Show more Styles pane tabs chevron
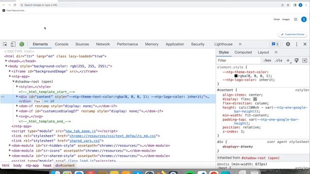310x174 pixels. tap(276, 52)
